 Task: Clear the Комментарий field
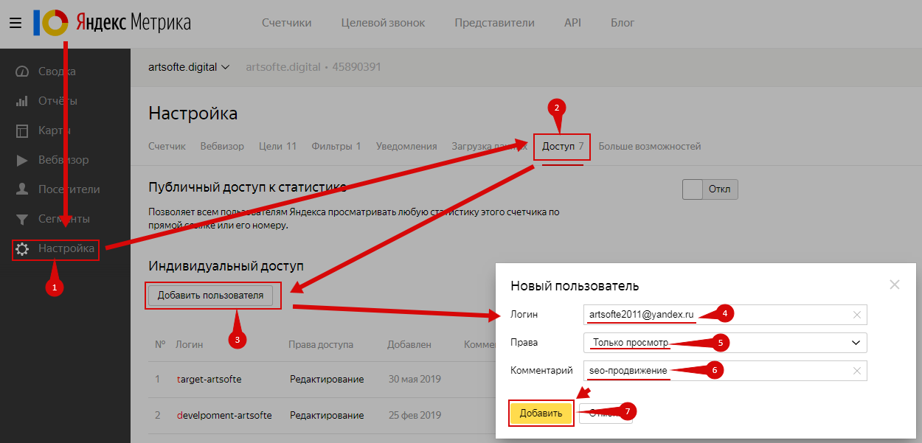pos(856,371)
